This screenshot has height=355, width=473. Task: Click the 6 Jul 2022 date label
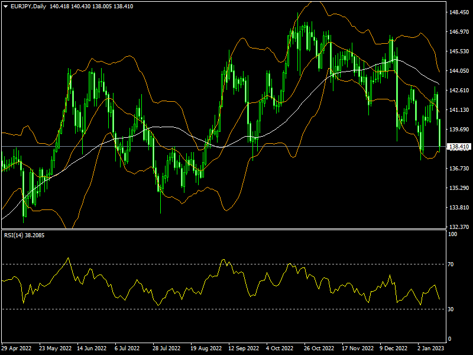pyautogui.click(x=127, y=348)
